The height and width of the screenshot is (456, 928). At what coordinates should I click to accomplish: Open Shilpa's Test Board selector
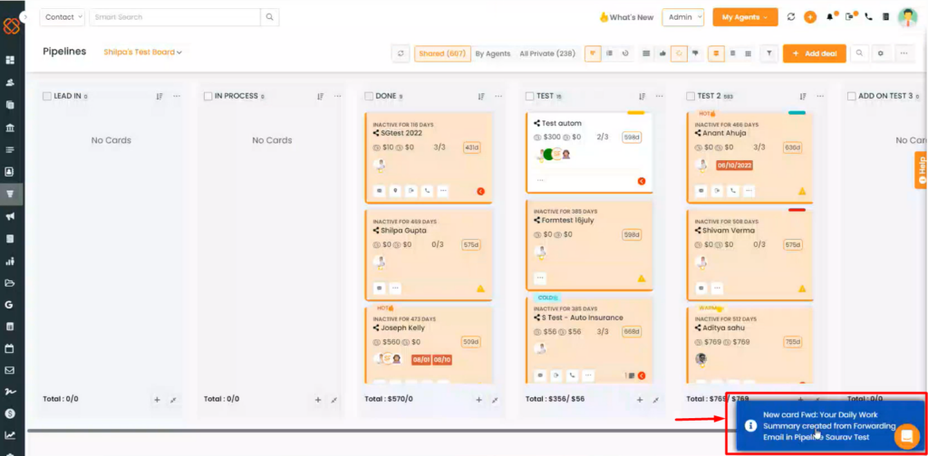(142, 52)
